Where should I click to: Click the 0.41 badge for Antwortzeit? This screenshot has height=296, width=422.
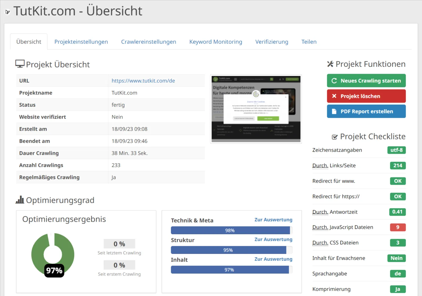(397, 212)
